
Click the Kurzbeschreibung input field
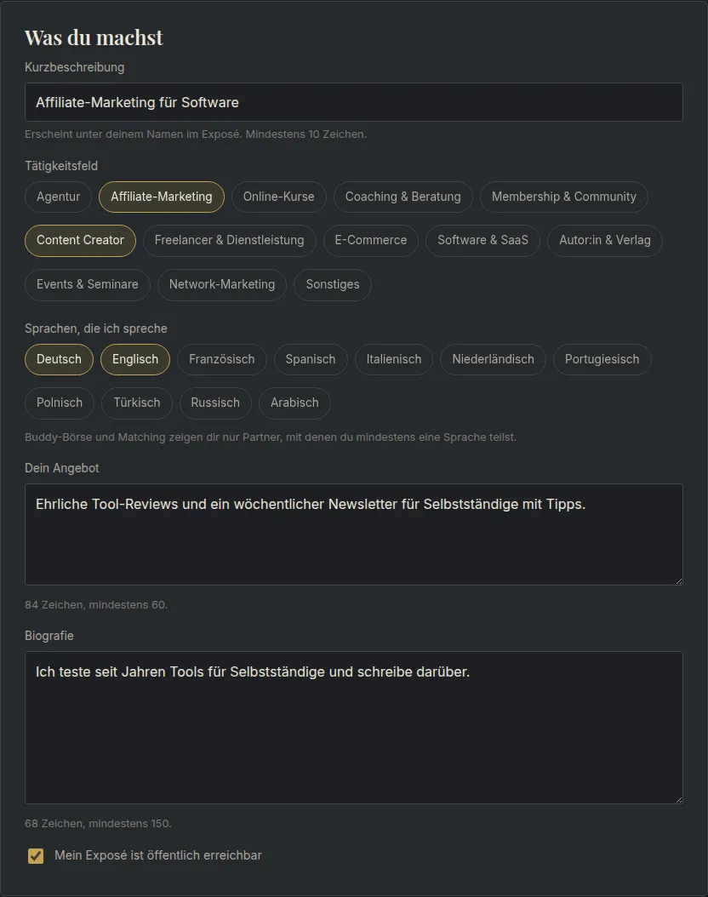[x=353, y=102]
